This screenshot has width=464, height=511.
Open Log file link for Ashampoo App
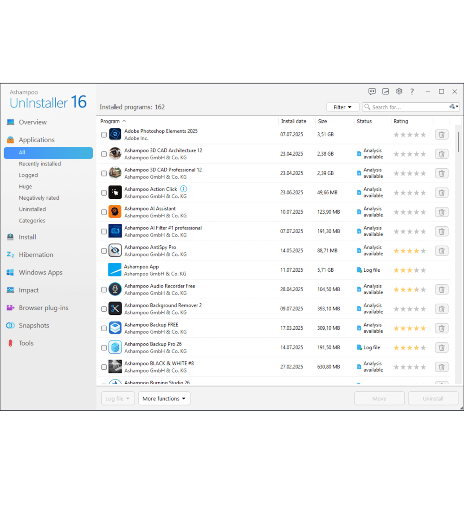pos(371,270)
